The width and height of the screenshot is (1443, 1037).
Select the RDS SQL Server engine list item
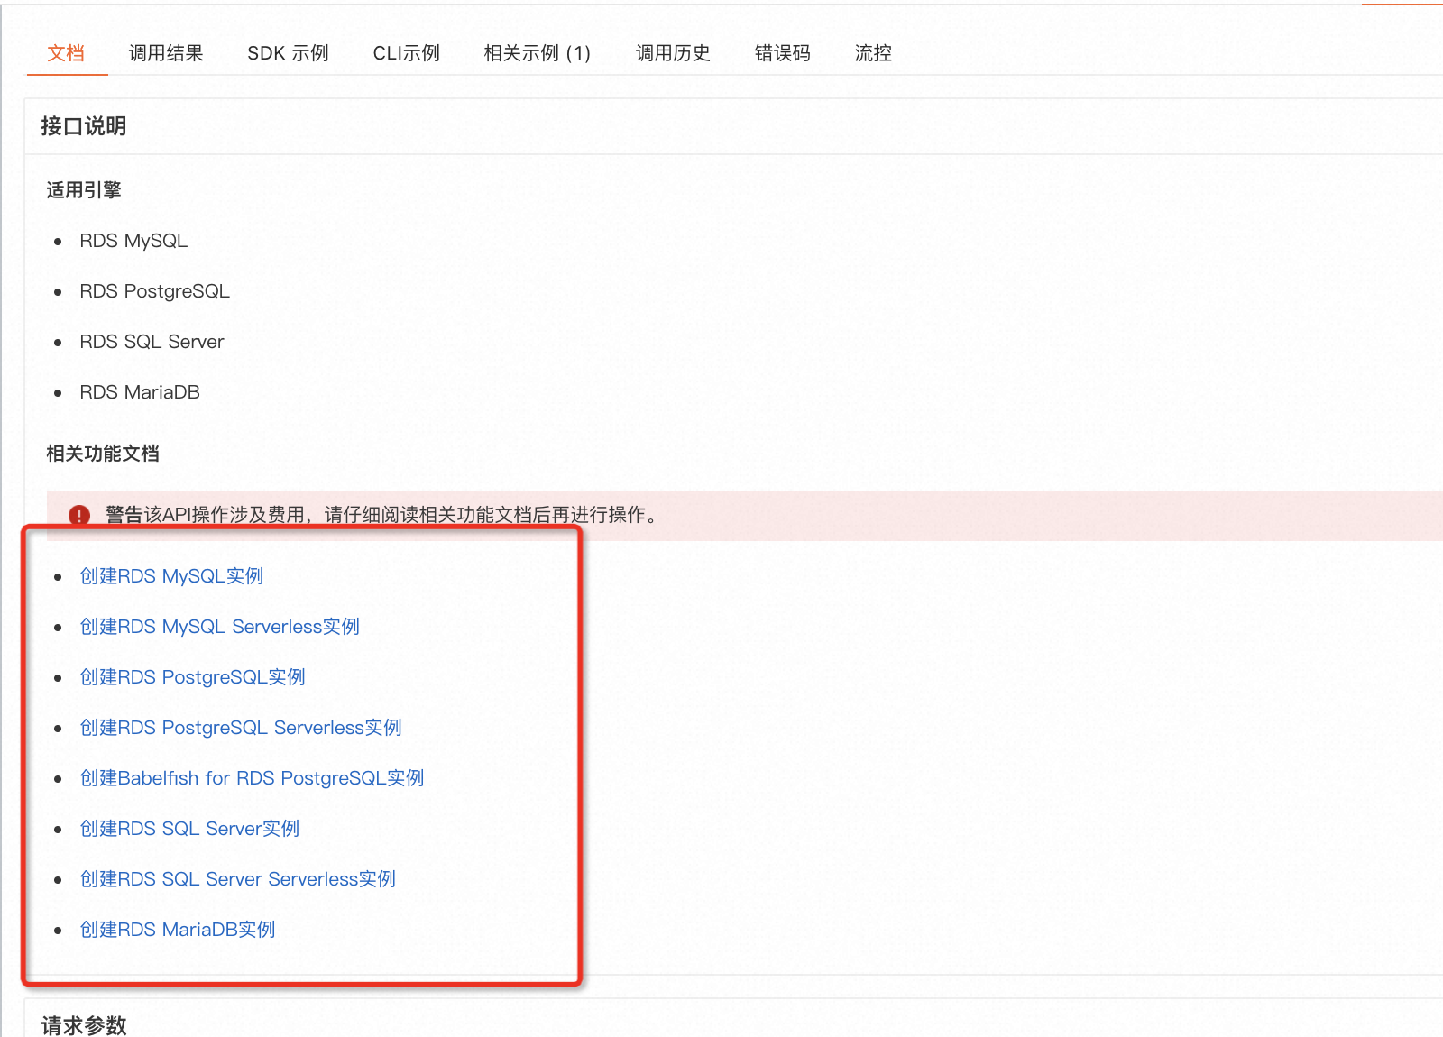(x=152, y=342)
